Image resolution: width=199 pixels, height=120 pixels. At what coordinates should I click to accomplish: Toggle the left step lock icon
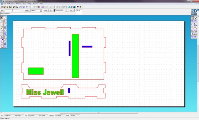pos(192,21)
